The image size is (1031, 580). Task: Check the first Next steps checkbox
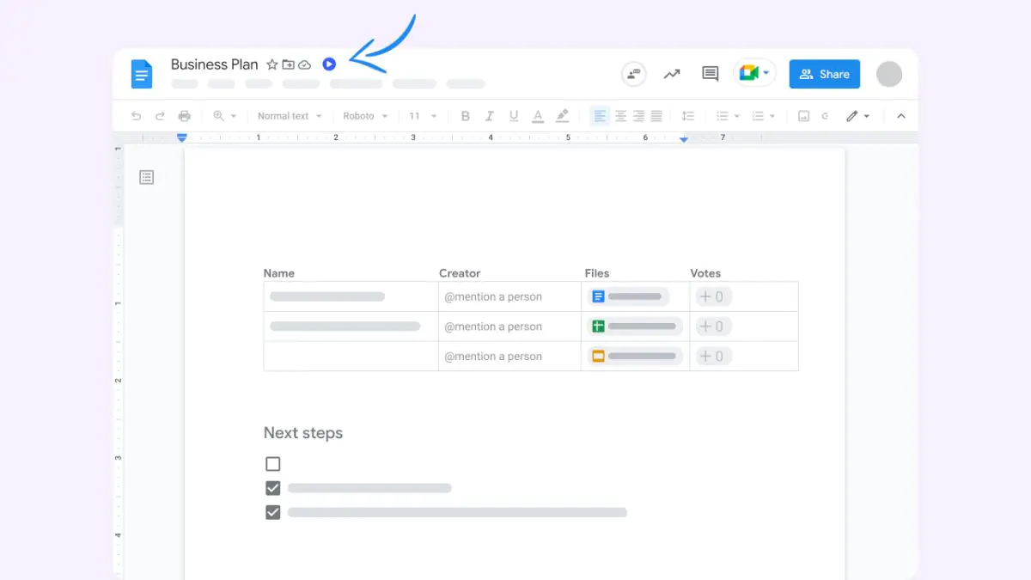click(x=273, y=464)
